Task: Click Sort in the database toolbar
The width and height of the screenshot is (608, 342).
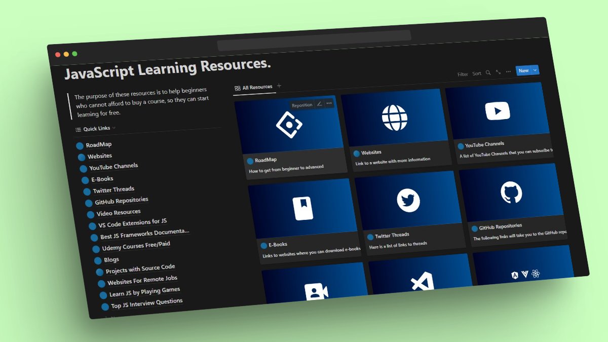Action: [x=477, y=73]
